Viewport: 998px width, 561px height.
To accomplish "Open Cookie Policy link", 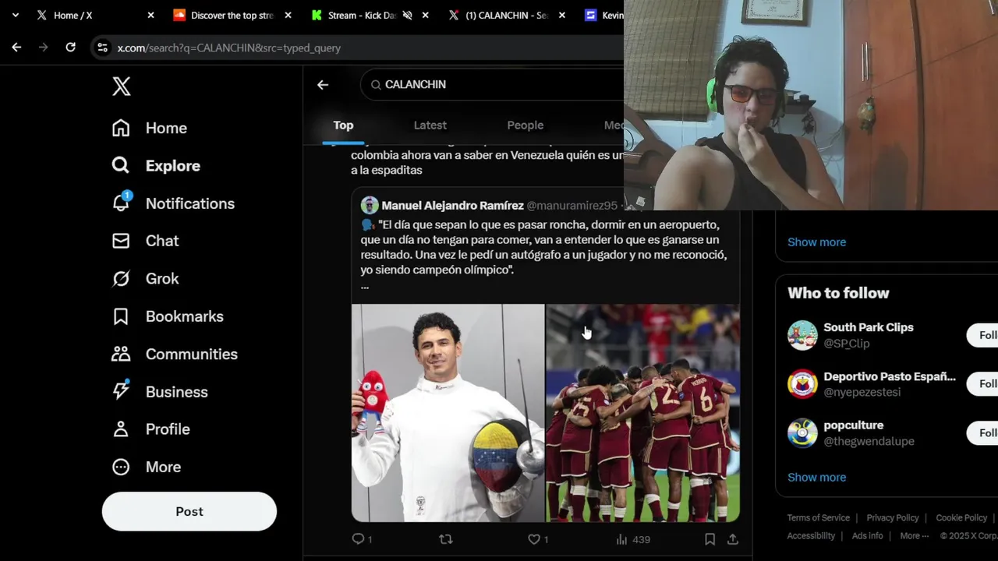I will pyautogui.click(x=961, y=518).
